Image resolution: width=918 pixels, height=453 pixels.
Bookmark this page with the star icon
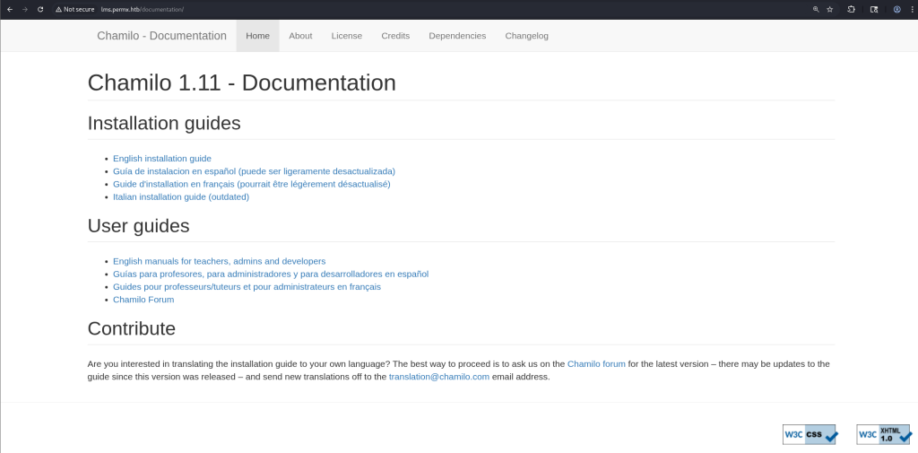point(830,9)
